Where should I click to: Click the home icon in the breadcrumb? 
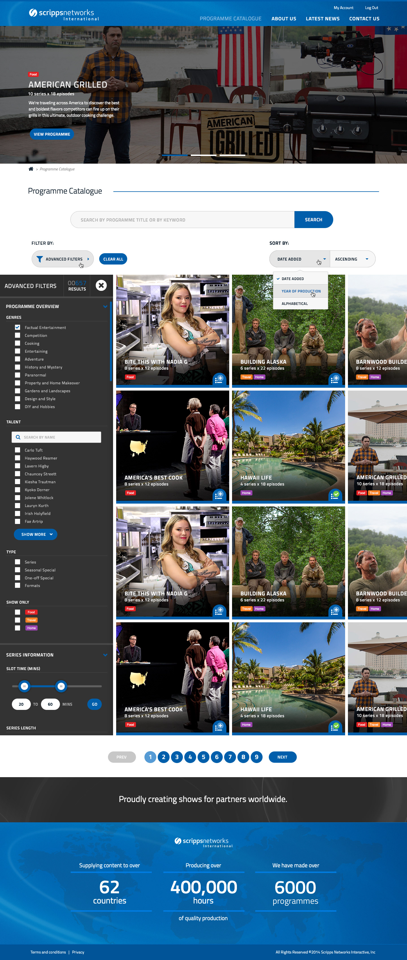pos(31,169)
